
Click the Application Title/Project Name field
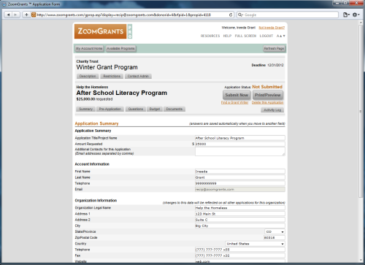point(240,138)
